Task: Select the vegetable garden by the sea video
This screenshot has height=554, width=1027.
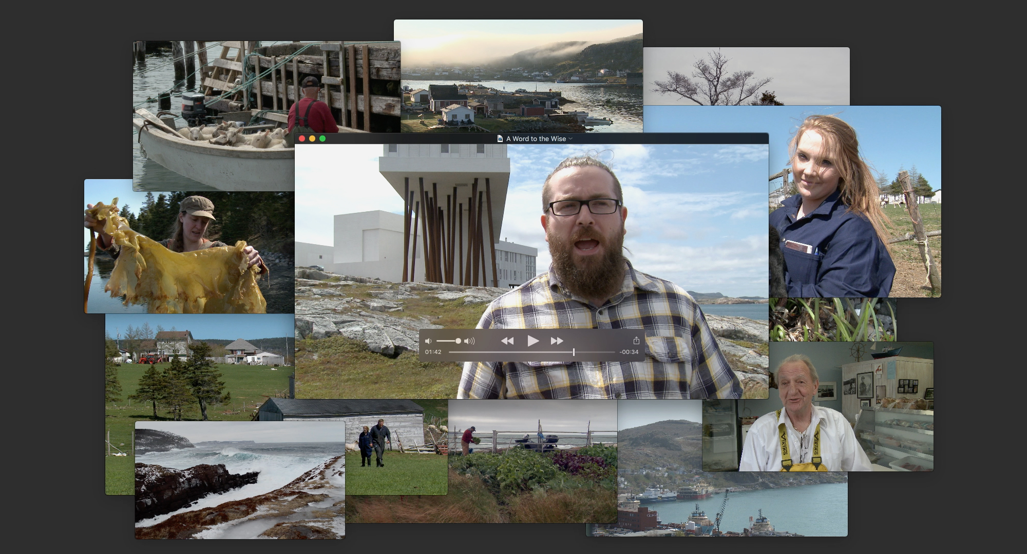Action: (532, 462)
